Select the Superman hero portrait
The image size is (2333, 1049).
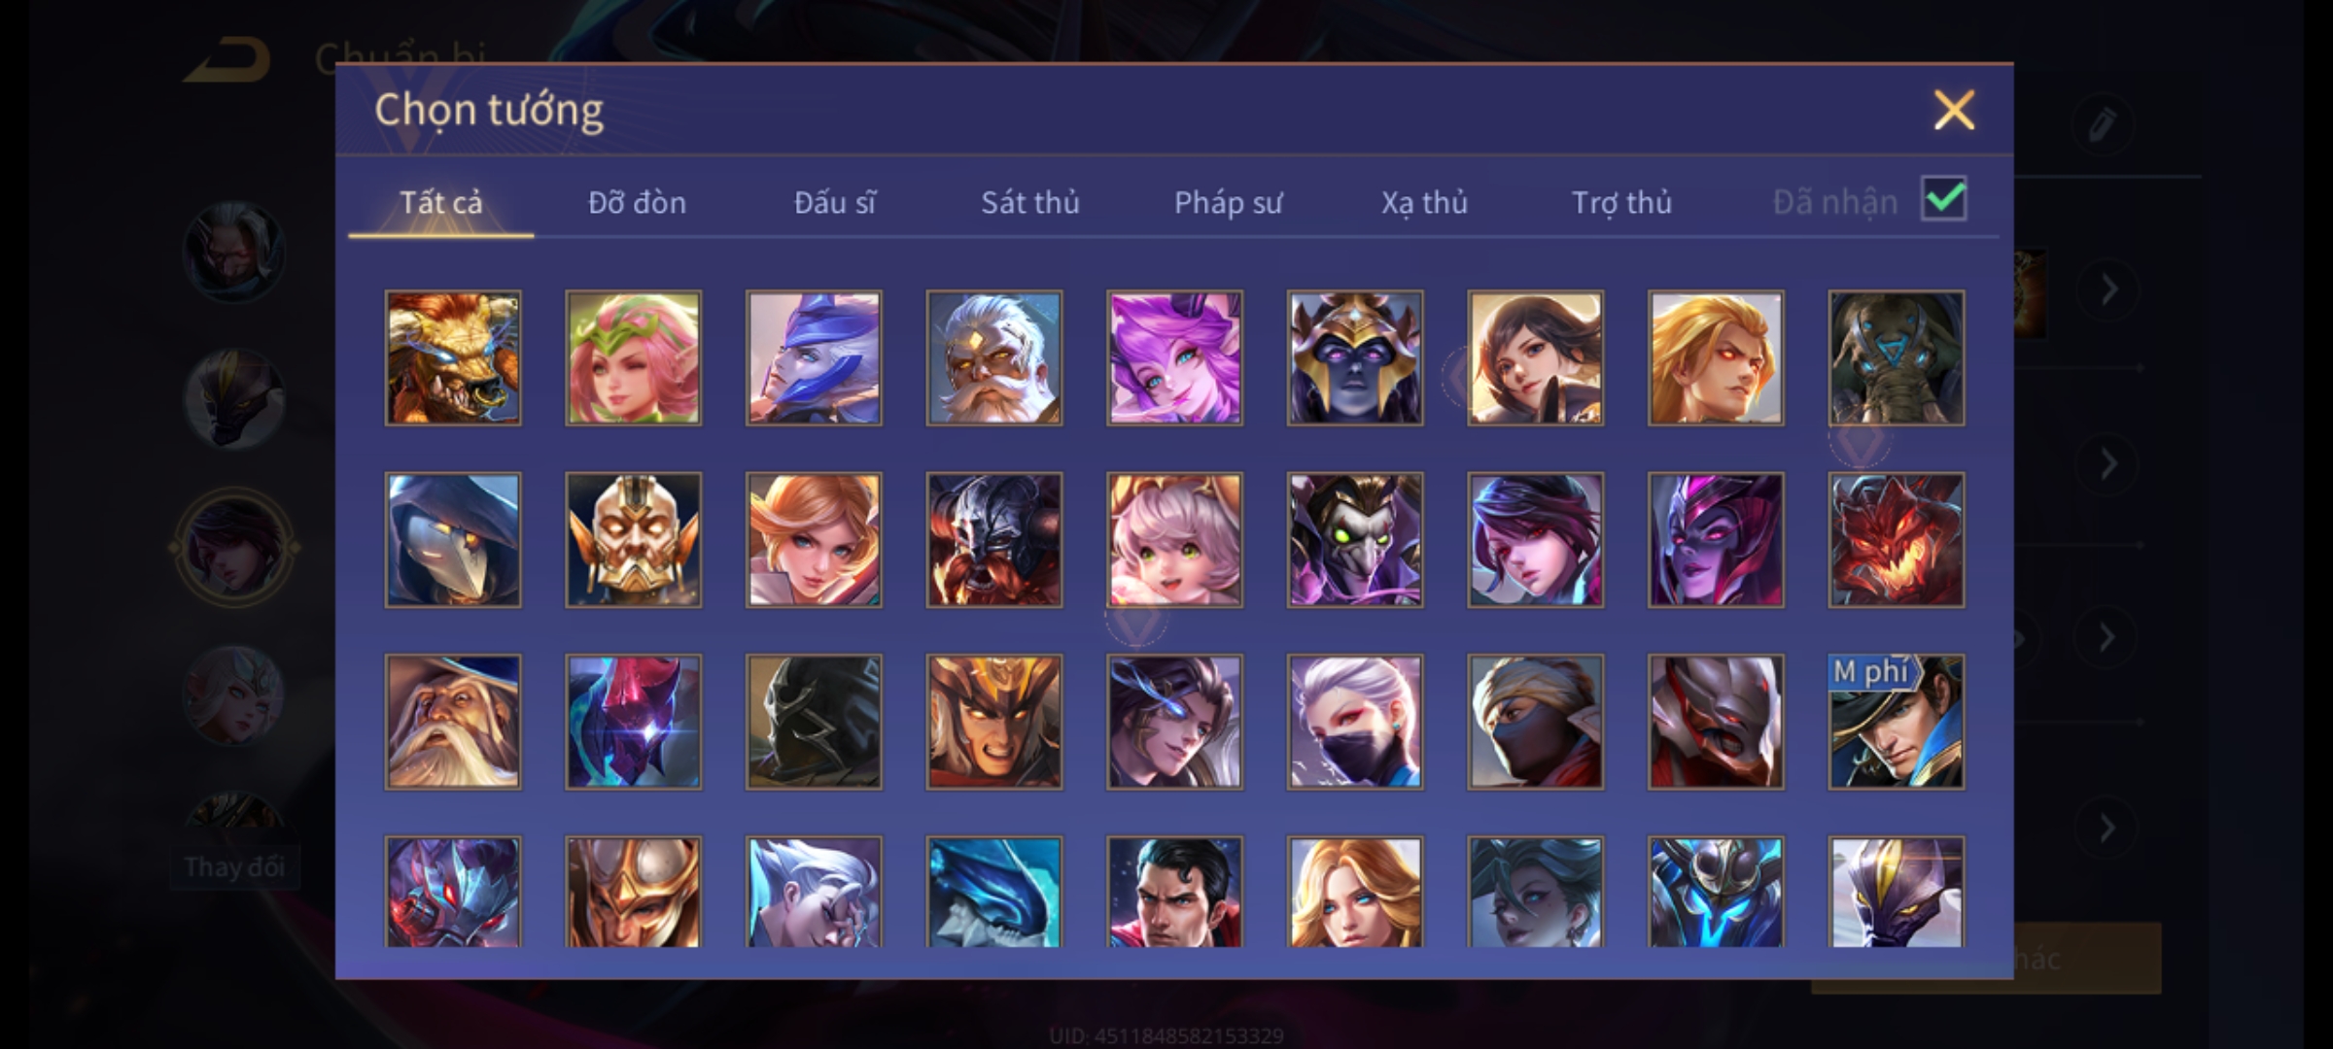click(x=1174, y=892)
